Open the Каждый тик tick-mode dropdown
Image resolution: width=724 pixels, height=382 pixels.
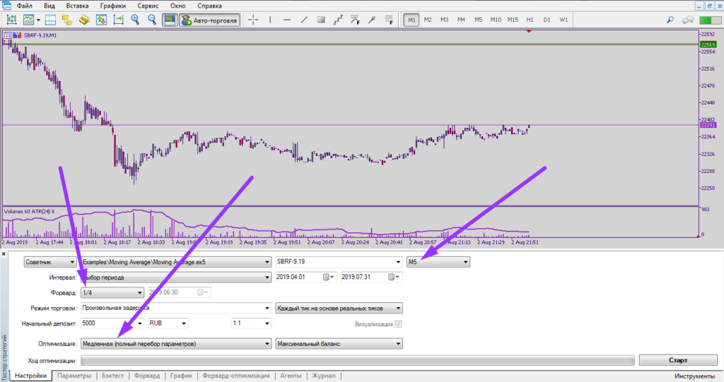click(x=339, y=308)
